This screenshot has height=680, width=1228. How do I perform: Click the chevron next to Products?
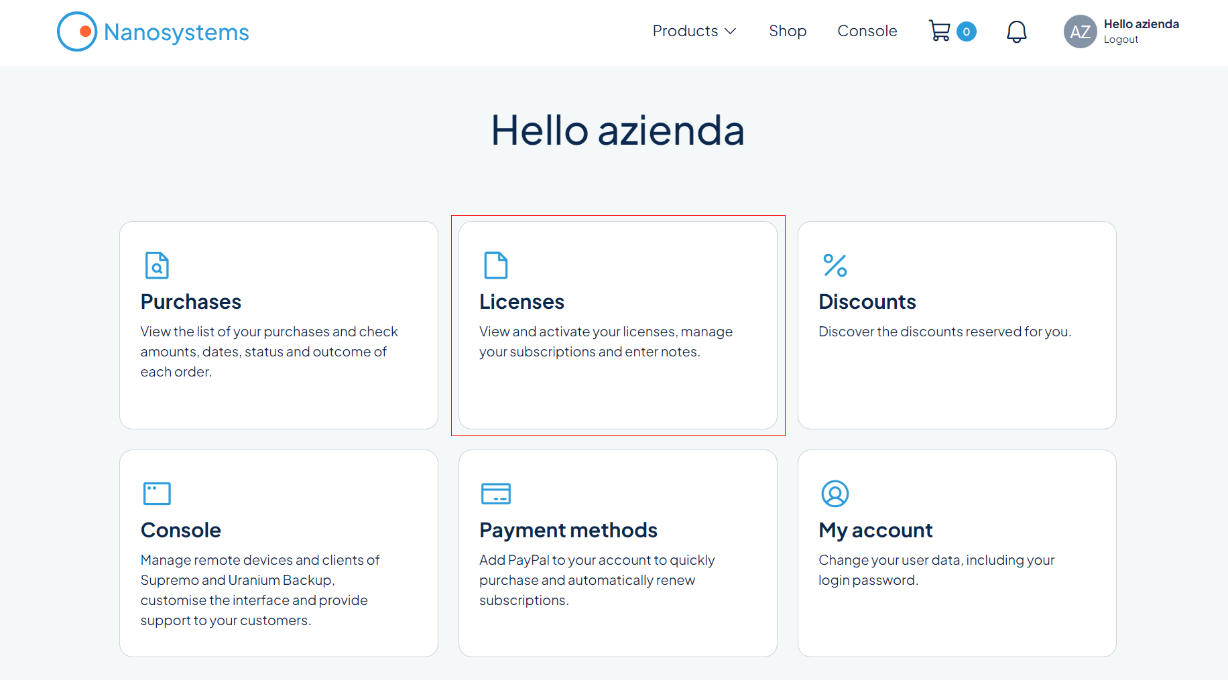coord(731,31)
